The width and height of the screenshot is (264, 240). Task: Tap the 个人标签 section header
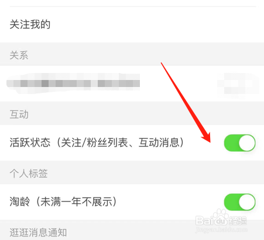29,173
